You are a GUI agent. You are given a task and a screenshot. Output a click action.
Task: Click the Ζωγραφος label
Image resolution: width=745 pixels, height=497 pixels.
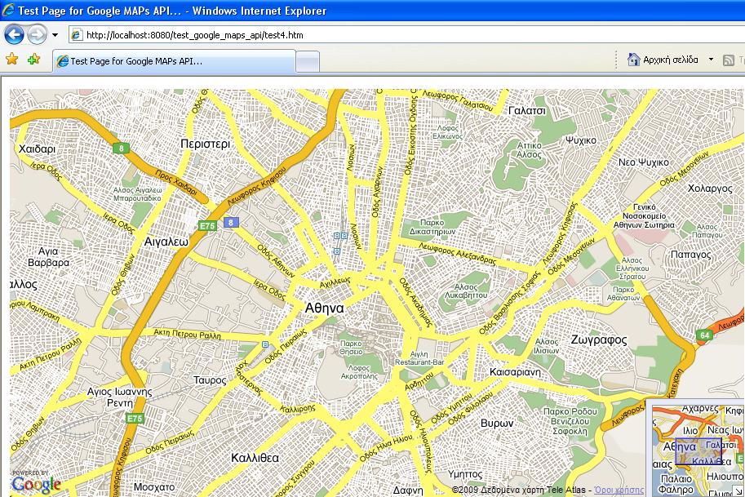coord(599,339)
